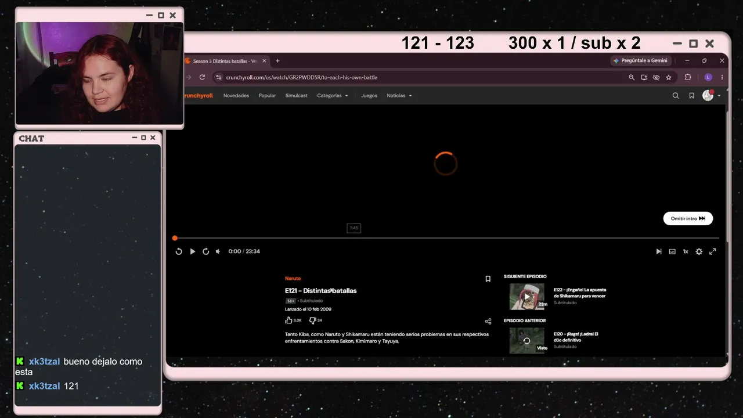Replay the E120 previous episode thumbnail
Viewport: 743px width, 418px height.
pyautogui.click(x=527, y=341)
